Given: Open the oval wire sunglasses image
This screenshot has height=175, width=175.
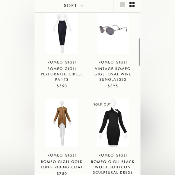Looking at the screenshot, I should [113, 33].
